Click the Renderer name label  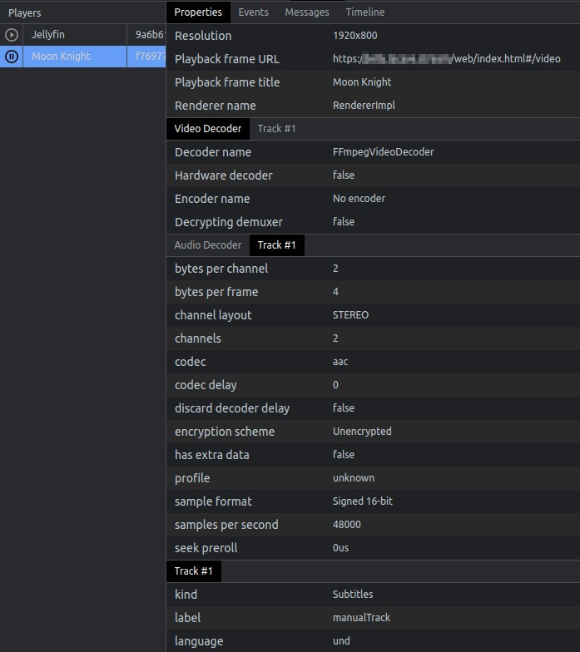point(215,106)
